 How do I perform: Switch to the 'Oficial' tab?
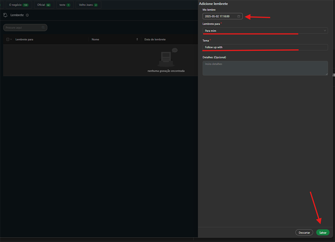point(44,5)
